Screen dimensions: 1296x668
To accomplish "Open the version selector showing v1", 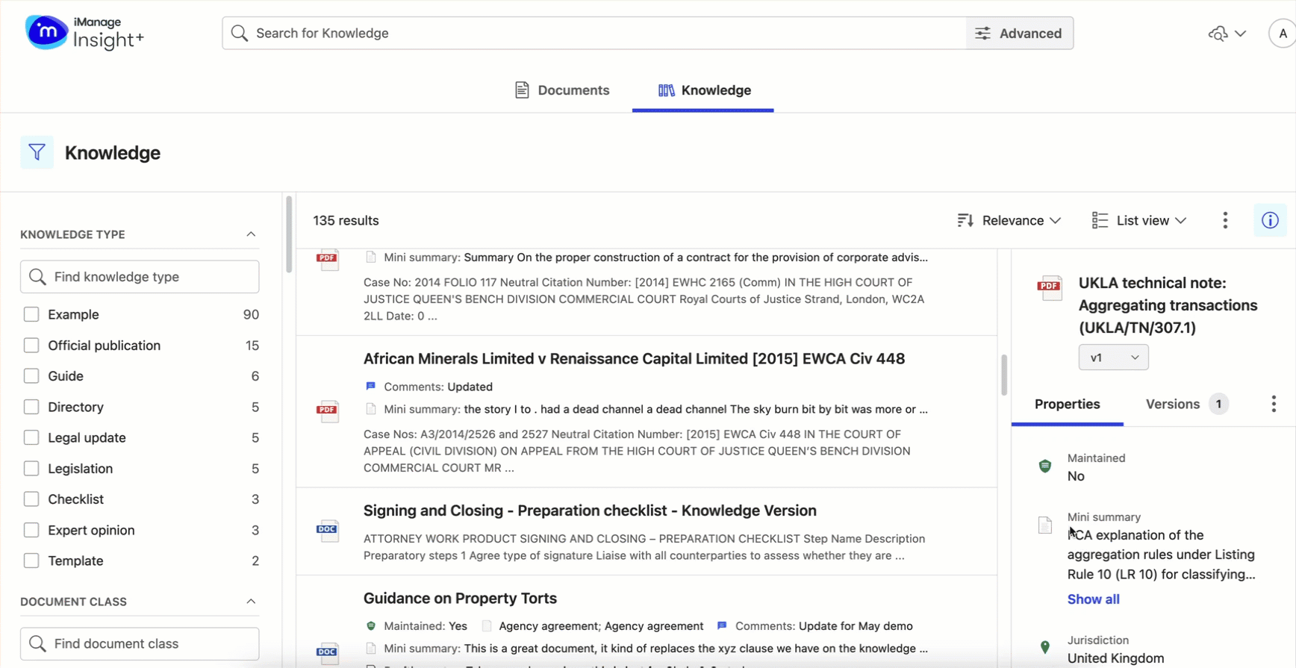I will pyautogui.click(x=1113, y=357).
